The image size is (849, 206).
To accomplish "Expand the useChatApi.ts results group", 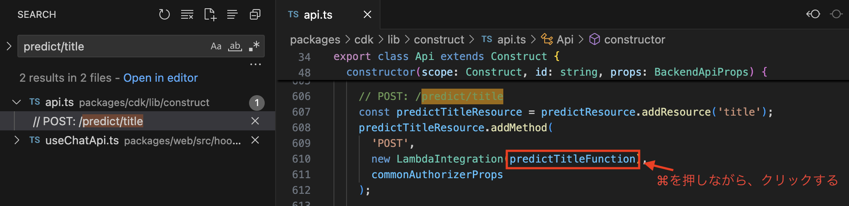I will (17, 140).
